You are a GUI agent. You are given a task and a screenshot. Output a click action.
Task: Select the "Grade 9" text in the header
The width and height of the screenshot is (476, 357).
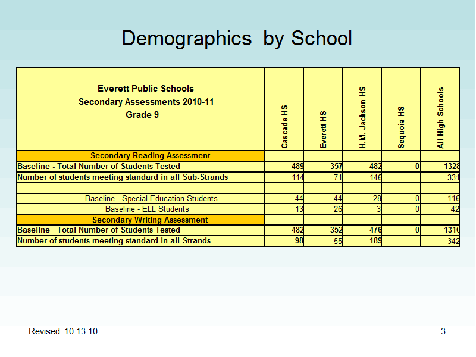click(x=142, y=115)
